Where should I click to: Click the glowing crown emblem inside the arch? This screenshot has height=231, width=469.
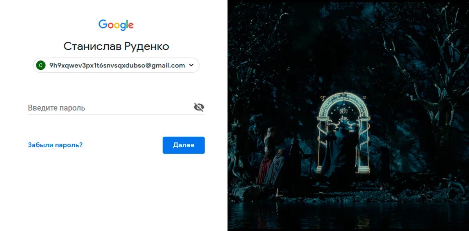point(344,111)
